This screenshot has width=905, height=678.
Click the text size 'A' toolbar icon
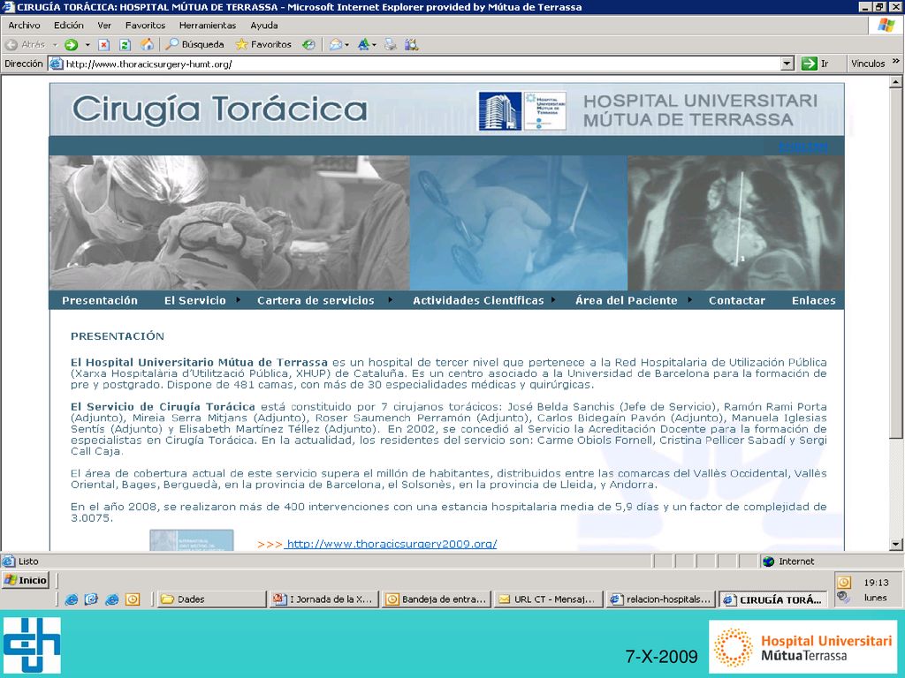363,44
